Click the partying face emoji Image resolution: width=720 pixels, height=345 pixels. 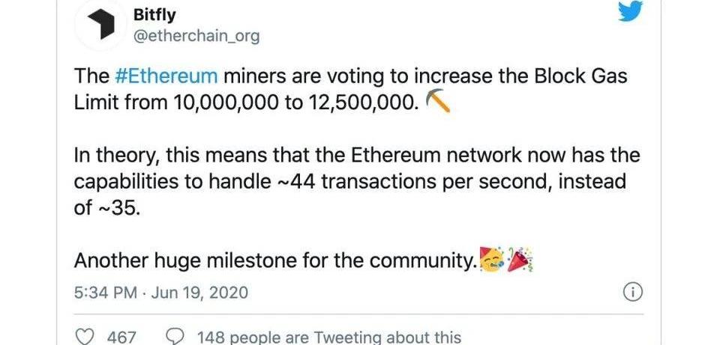(492, 260)
